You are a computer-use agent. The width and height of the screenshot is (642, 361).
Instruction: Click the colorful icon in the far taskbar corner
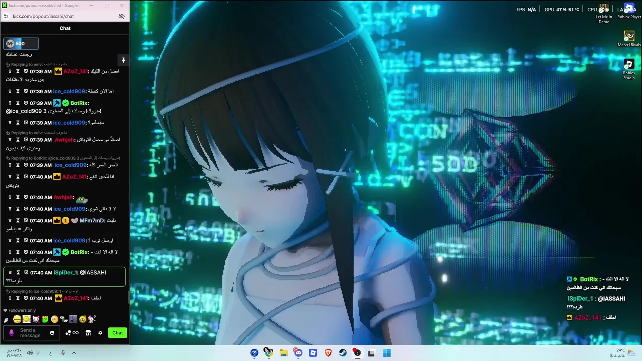(x=631, y=353)
